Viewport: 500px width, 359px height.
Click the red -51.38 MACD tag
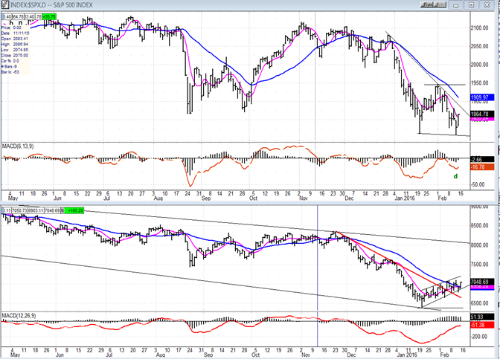pos(482,325)
